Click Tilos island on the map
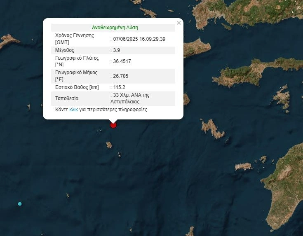The height and width of the screenshot is (236, 303). pyautogui.click(x=243, y=166)
